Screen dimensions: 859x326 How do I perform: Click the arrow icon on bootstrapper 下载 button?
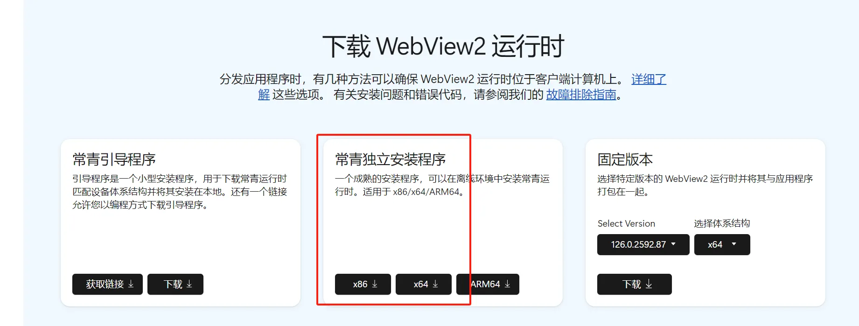pyautogui.click(x=189, y=284)
